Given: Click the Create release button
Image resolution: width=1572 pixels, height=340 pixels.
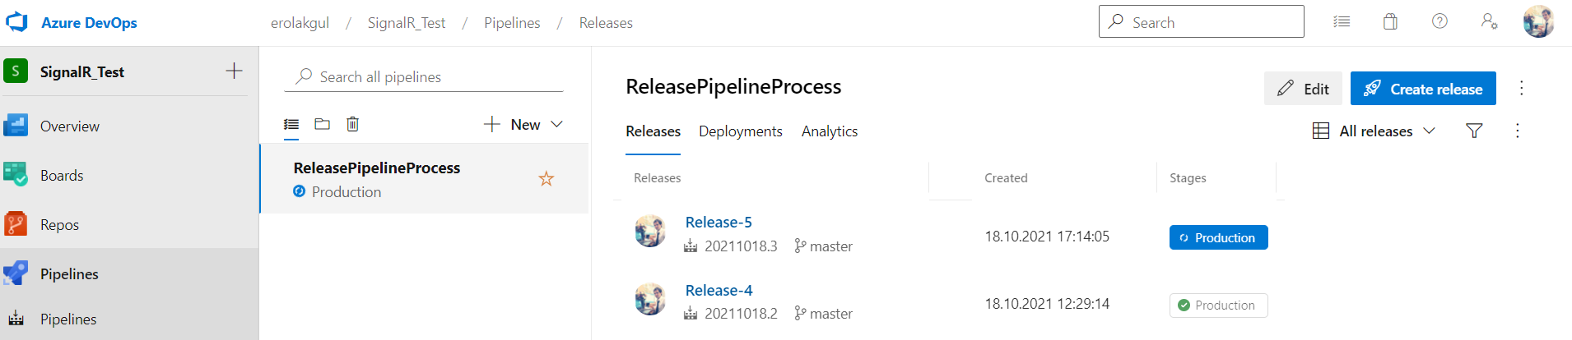Looking at the screenshot, I should (x=1423, y=89).
